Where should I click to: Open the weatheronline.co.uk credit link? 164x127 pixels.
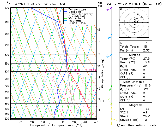(137, 125)
